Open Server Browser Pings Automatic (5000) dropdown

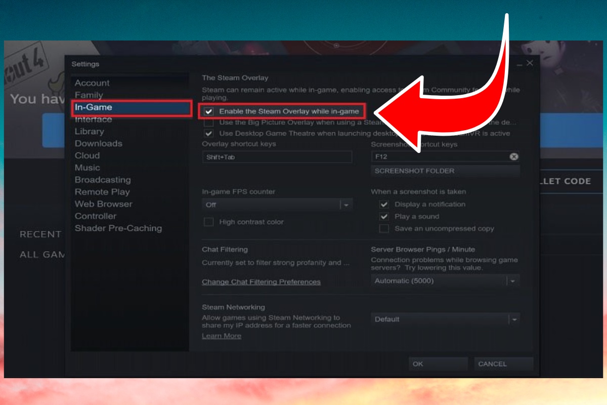click(445, 281)
